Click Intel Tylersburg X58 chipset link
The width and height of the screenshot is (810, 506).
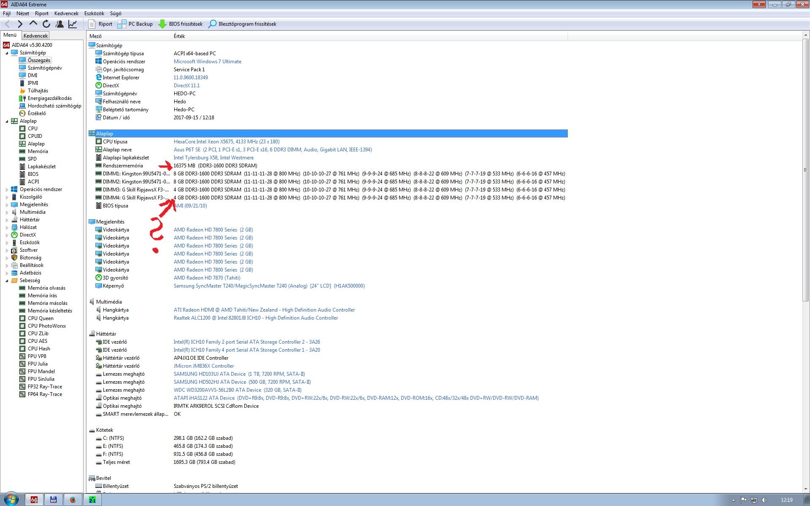(x=213, y=158)
